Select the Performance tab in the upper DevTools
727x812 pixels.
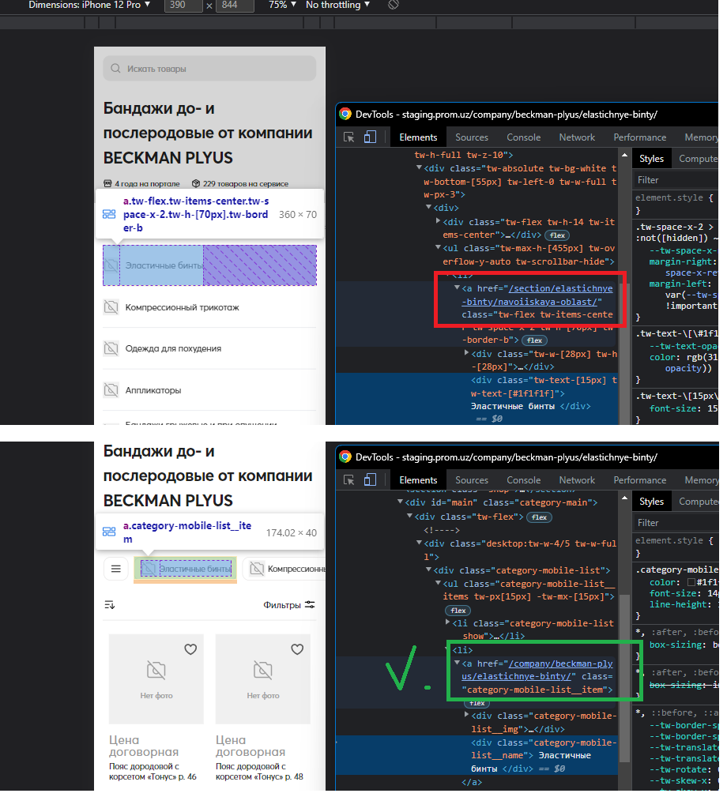click(640, 137)
